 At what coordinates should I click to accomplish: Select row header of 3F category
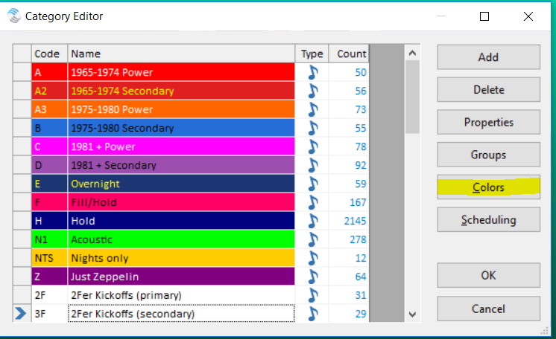pos(22,314)
